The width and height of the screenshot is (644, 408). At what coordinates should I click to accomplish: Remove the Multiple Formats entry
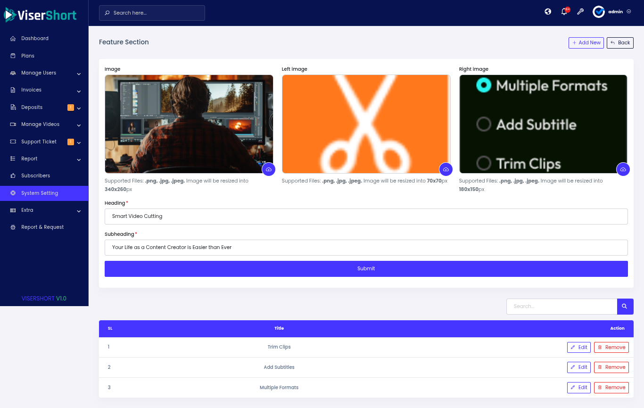click(x=611, y=388)
